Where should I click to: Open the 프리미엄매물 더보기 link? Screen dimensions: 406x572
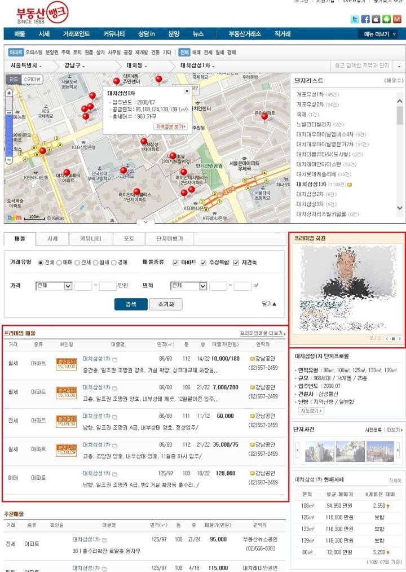pyautogui.click(x=262, y=333)
